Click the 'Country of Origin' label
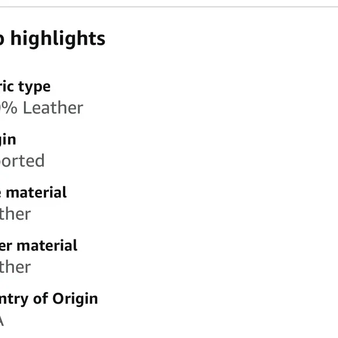 pos(49,299)
